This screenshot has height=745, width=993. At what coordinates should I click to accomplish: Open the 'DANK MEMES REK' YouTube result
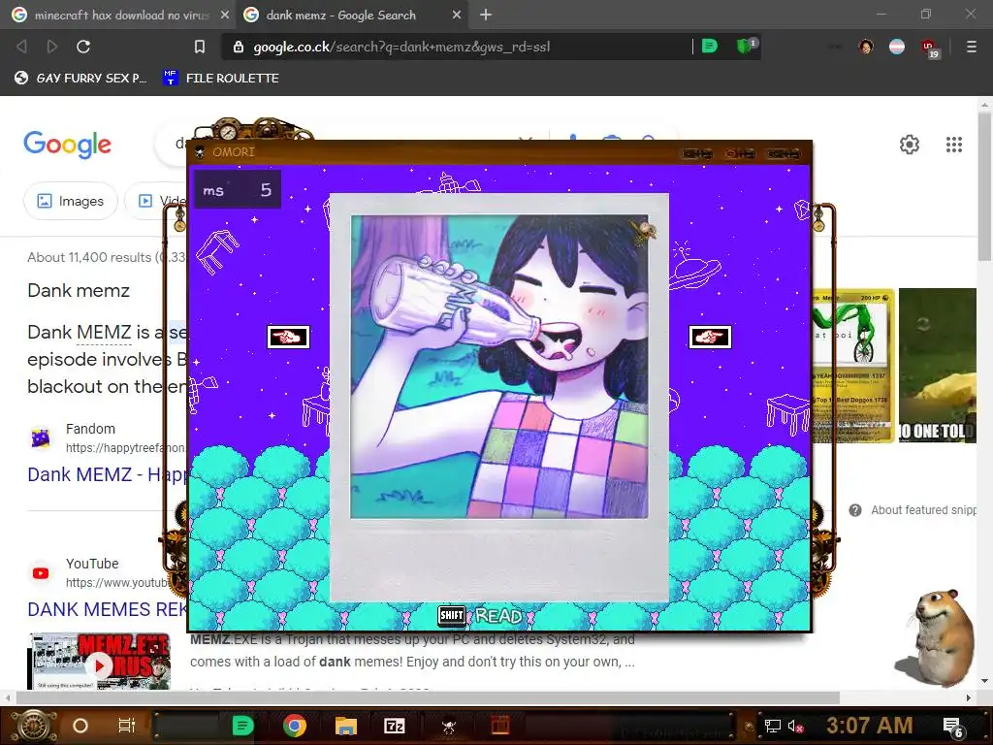[x=108, y=609]
